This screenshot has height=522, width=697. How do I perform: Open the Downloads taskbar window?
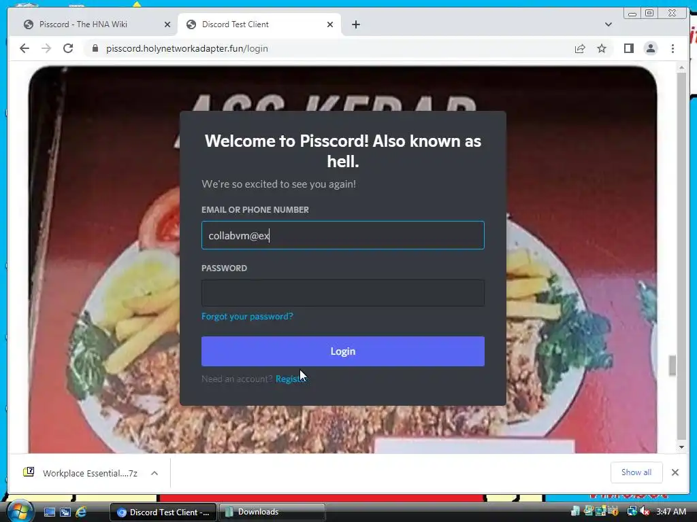[x=272, y=512]
